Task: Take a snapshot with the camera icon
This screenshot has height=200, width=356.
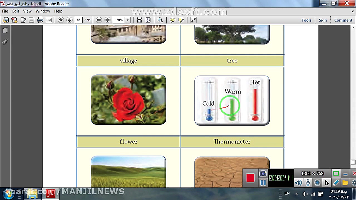Action: 263,174
